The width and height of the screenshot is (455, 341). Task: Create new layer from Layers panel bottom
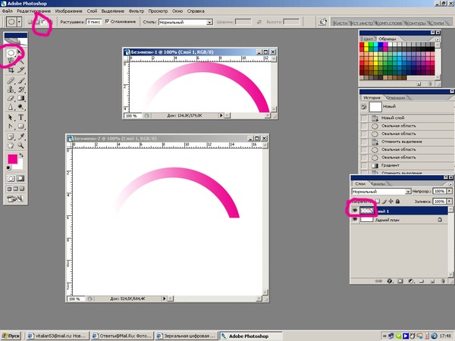click(431, 281)
